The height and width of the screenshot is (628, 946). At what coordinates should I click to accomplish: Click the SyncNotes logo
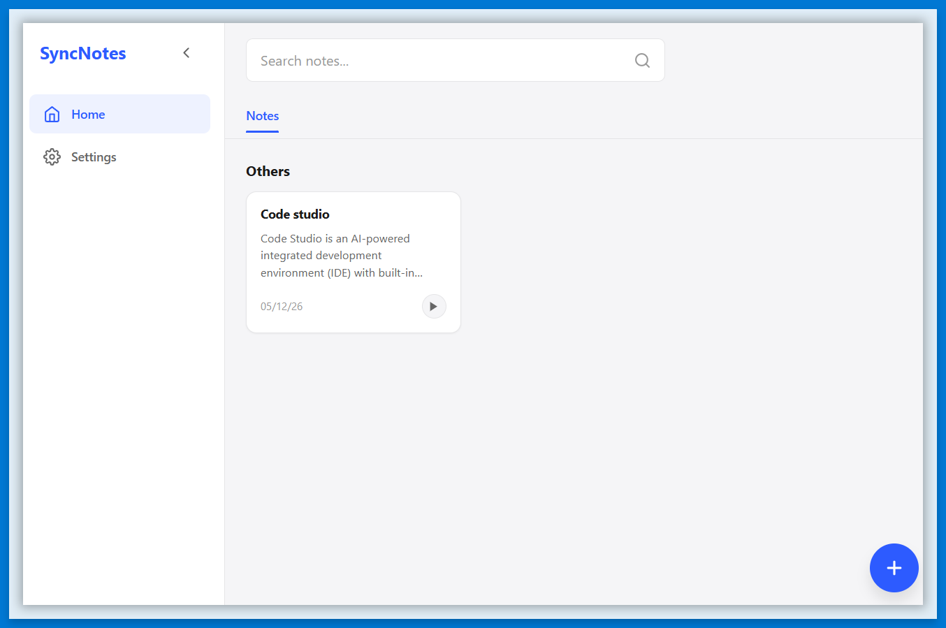tap(83, 54)
